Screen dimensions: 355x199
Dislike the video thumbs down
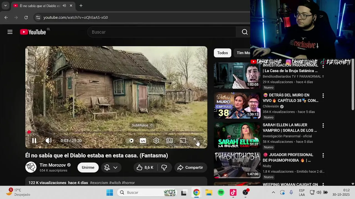(x=164, y=167)
